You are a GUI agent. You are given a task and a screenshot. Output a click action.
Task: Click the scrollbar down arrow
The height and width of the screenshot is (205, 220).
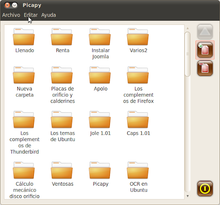(187, 196)
